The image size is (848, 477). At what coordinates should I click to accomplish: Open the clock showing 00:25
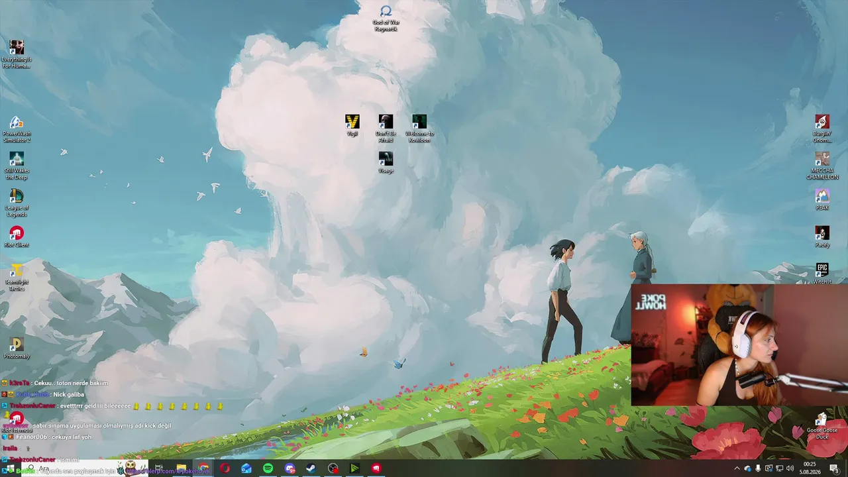tap(810, 468)
